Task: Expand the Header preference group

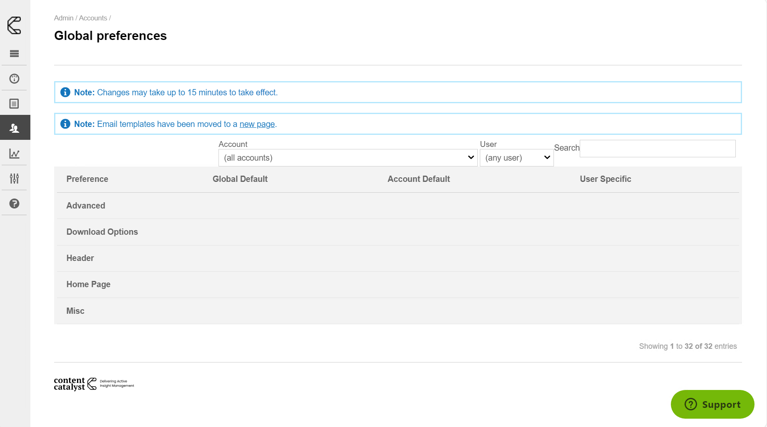Action: (x=80, y=258)
